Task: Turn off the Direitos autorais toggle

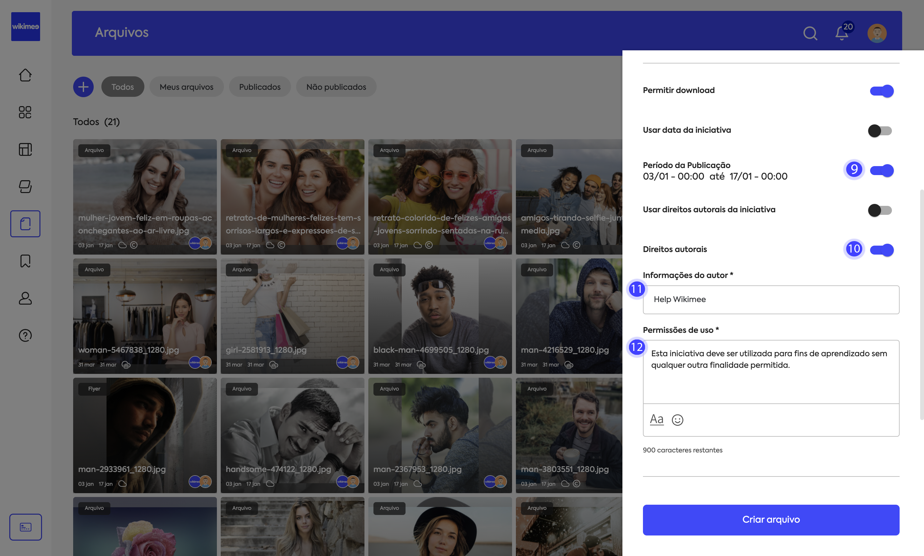Action: pos(881,250)
